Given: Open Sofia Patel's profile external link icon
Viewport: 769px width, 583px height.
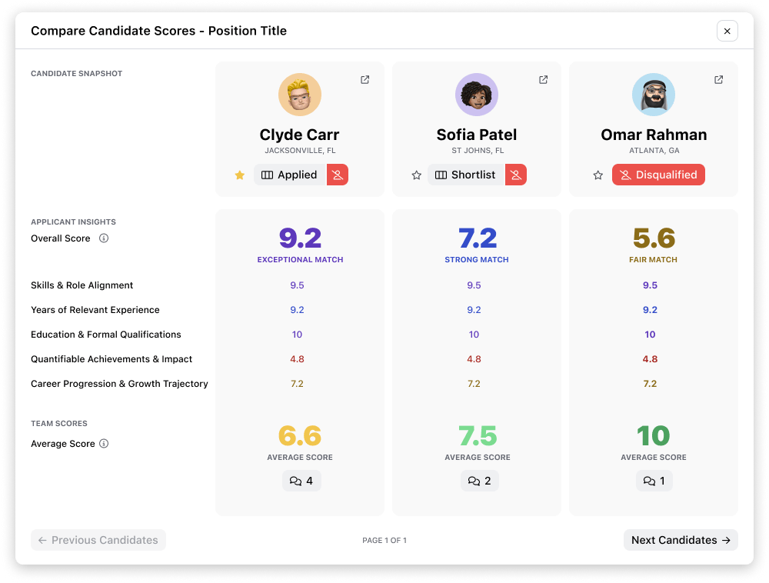Looking at the screenshot, I should 543,79.
